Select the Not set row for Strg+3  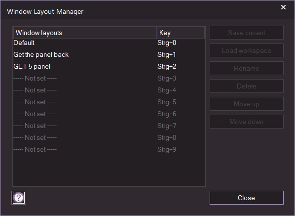pyautogui.click(x=109, y=79)
